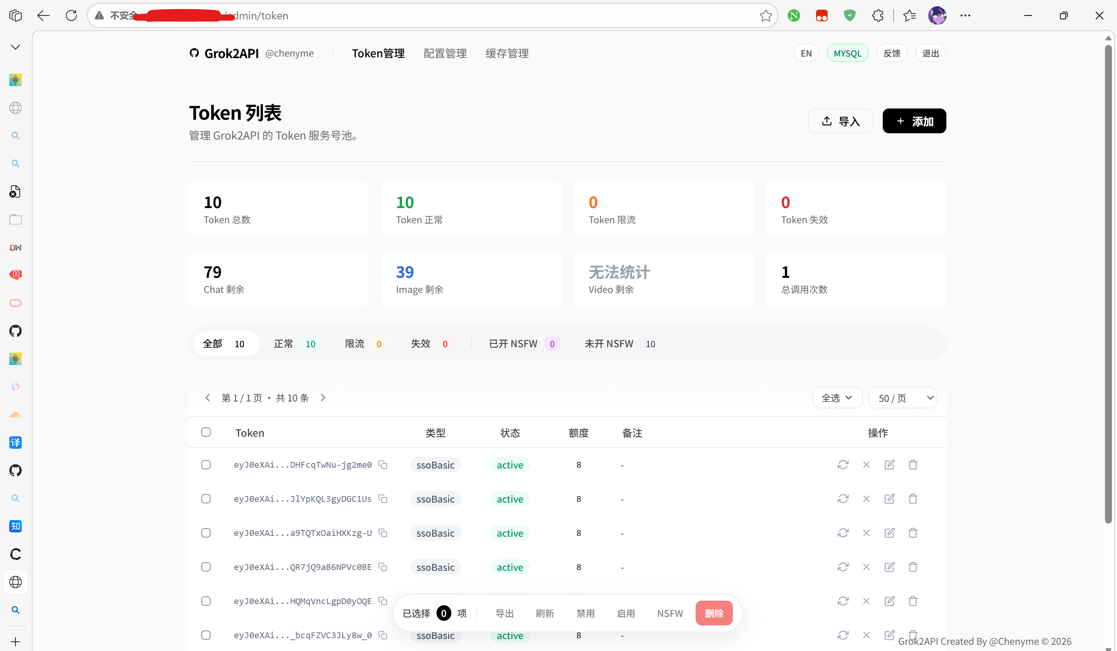Screen dimensions: 1117x651
Task: Click the 导入 import button
Action: pos(840,121)
